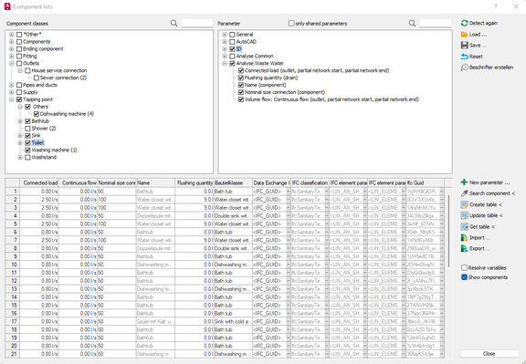This screenshot has height=364, width=526.
Task: Click Double sink cell in row 4
Action: (233, 216)
